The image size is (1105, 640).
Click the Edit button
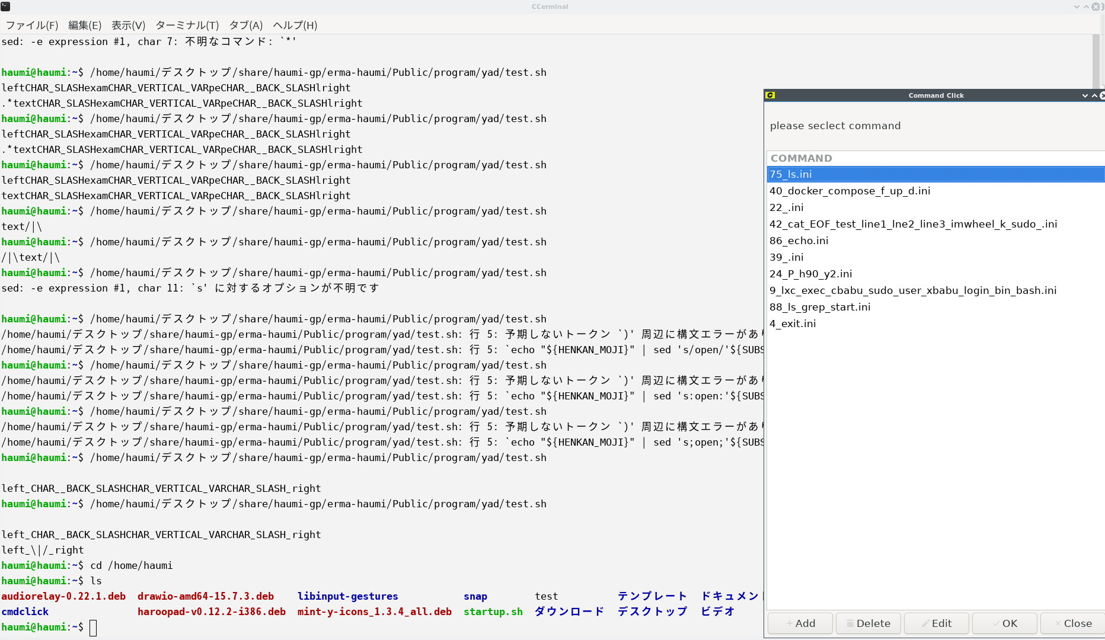[937, 623]
